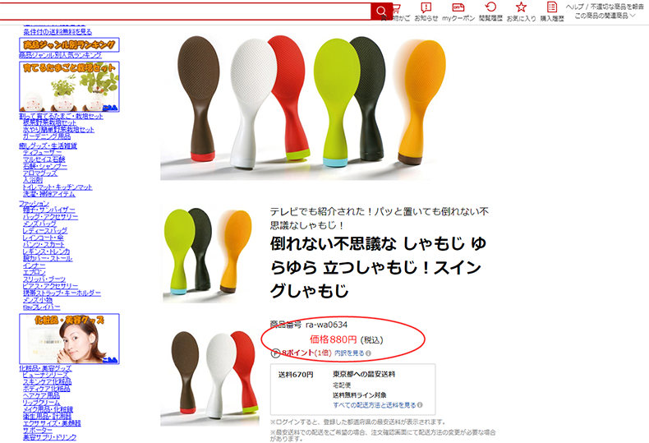Open the マルセイユ石鹸 link

pos(44,159)
